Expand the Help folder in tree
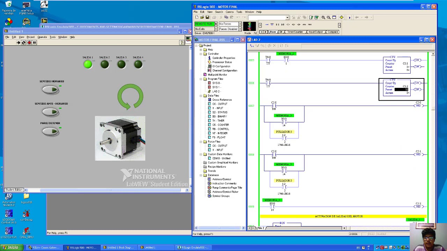 coord(201,50)
